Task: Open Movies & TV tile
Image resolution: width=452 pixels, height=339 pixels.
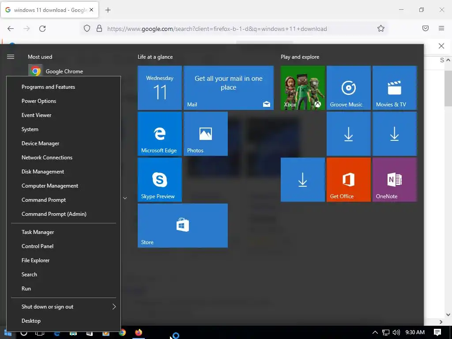Action: point(395,88)
